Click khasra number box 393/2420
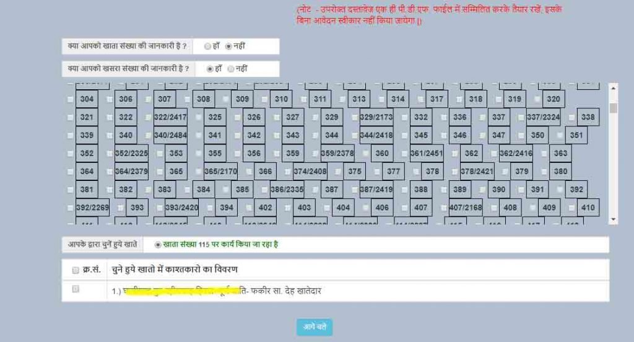Screen dimensions: 634x342 [x=182, y=208]
